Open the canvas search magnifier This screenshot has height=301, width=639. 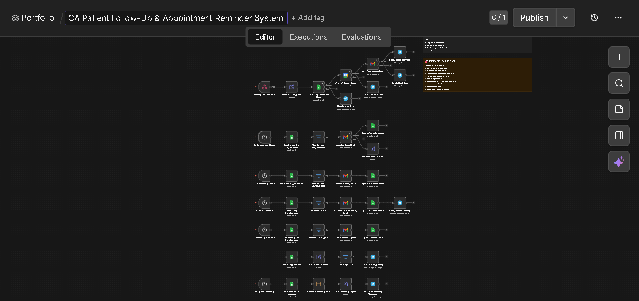point(619,83)
